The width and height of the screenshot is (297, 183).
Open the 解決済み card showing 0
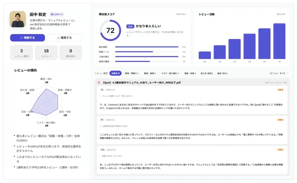(x=71, y=53)
